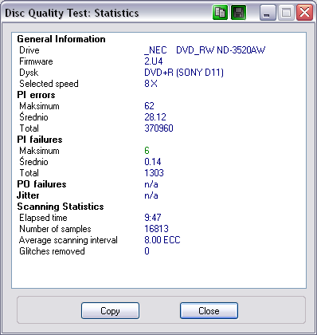The height and width of the screenshot is (335, 317).
Task: Click the selected speed value 8 X
Action: click(x=151, y=84)
